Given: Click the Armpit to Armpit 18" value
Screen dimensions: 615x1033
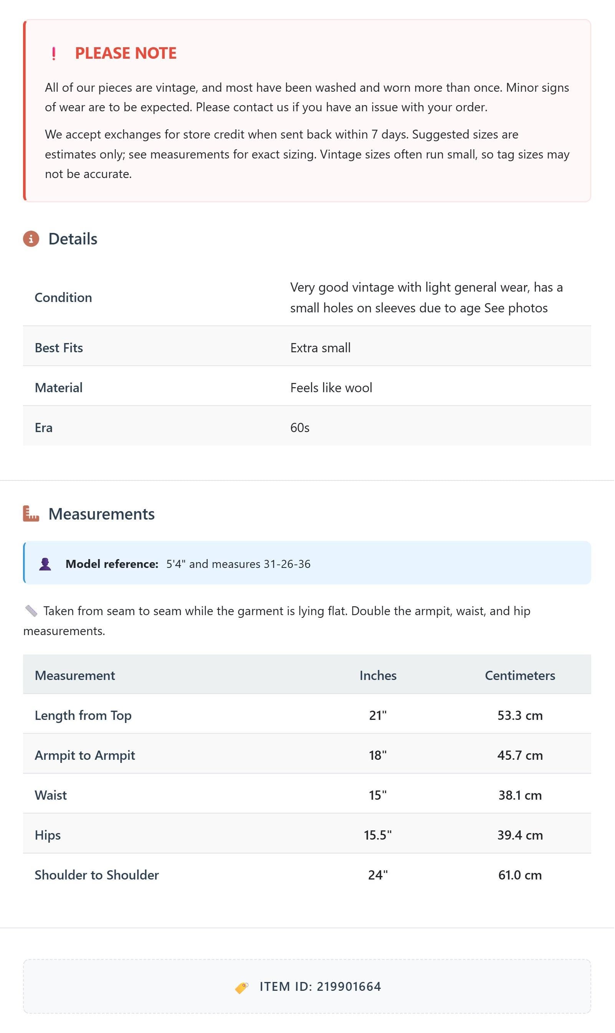Looking at the screenshot, I should 378,755.
